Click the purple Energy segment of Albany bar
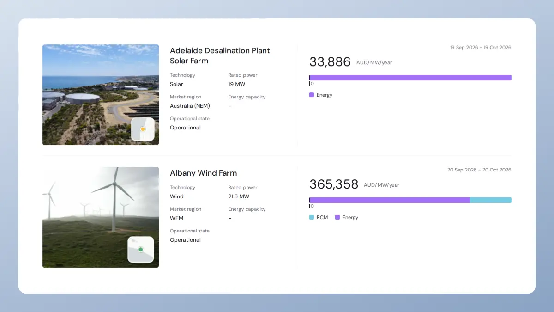The width and height of the screenshot is (554, 312). (390, 200)
